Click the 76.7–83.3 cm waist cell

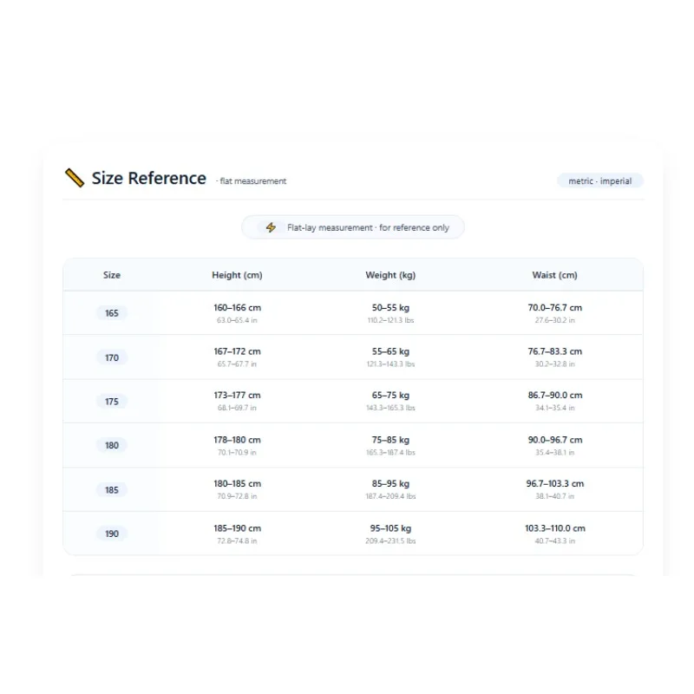tap(554, 357)
